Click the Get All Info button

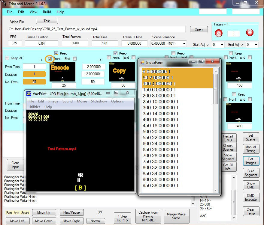coord(228,167)
